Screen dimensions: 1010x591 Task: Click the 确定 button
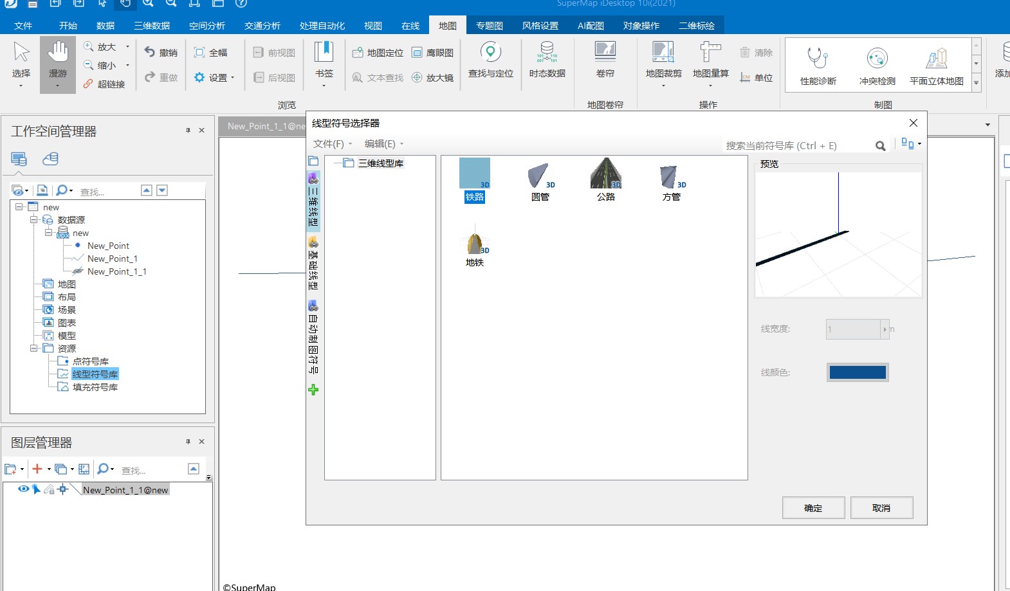(x=813, y=508)
